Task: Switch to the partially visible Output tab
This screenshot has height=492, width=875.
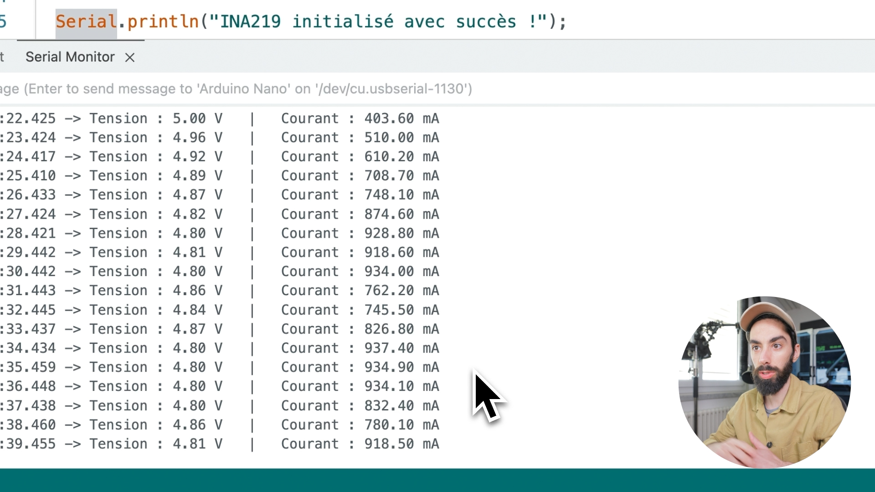Action: pos(2,57)
